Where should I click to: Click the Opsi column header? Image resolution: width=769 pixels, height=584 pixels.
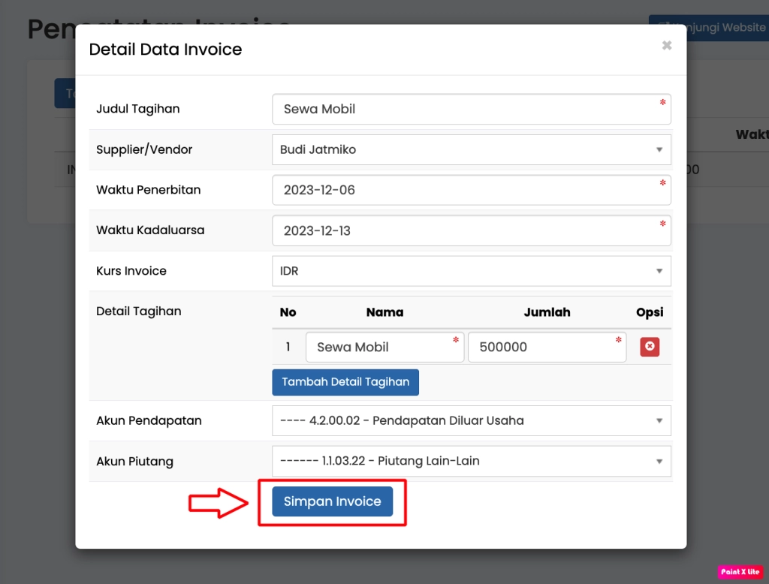tap(649, 312)
